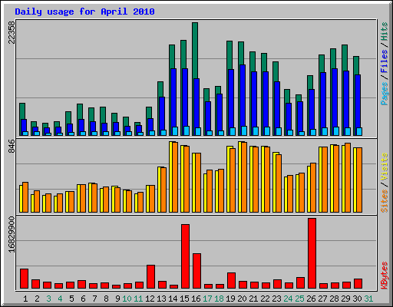Click green weekend day label 10

pos(127,299)
